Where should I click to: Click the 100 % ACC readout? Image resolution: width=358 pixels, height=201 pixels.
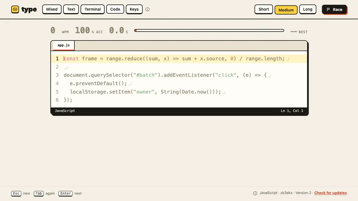point(89,31)
